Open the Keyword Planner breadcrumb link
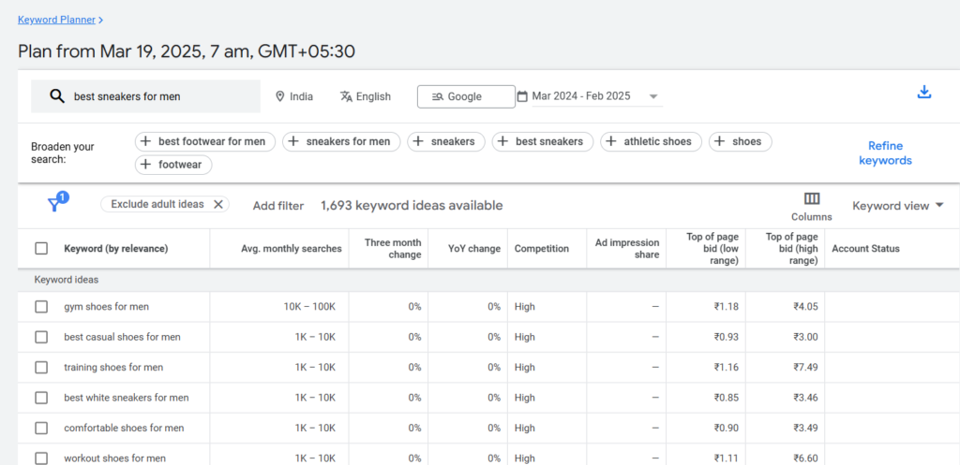The height and width of the screenshot is (465, 960). (57, 20)
